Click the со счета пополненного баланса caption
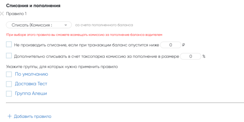 104,25
